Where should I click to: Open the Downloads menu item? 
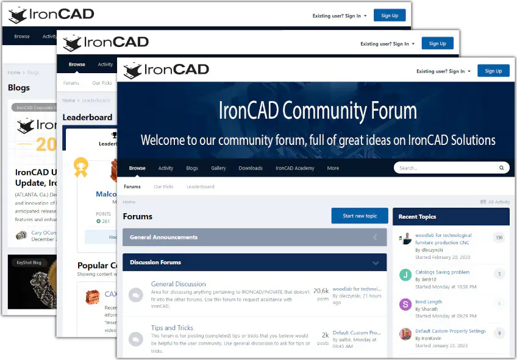click(250, 168)
